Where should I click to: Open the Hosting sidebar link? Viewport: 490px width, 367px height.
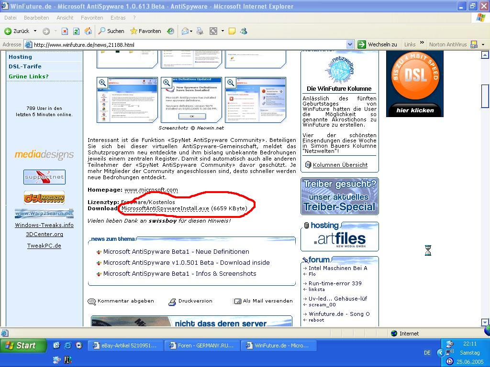20,57
